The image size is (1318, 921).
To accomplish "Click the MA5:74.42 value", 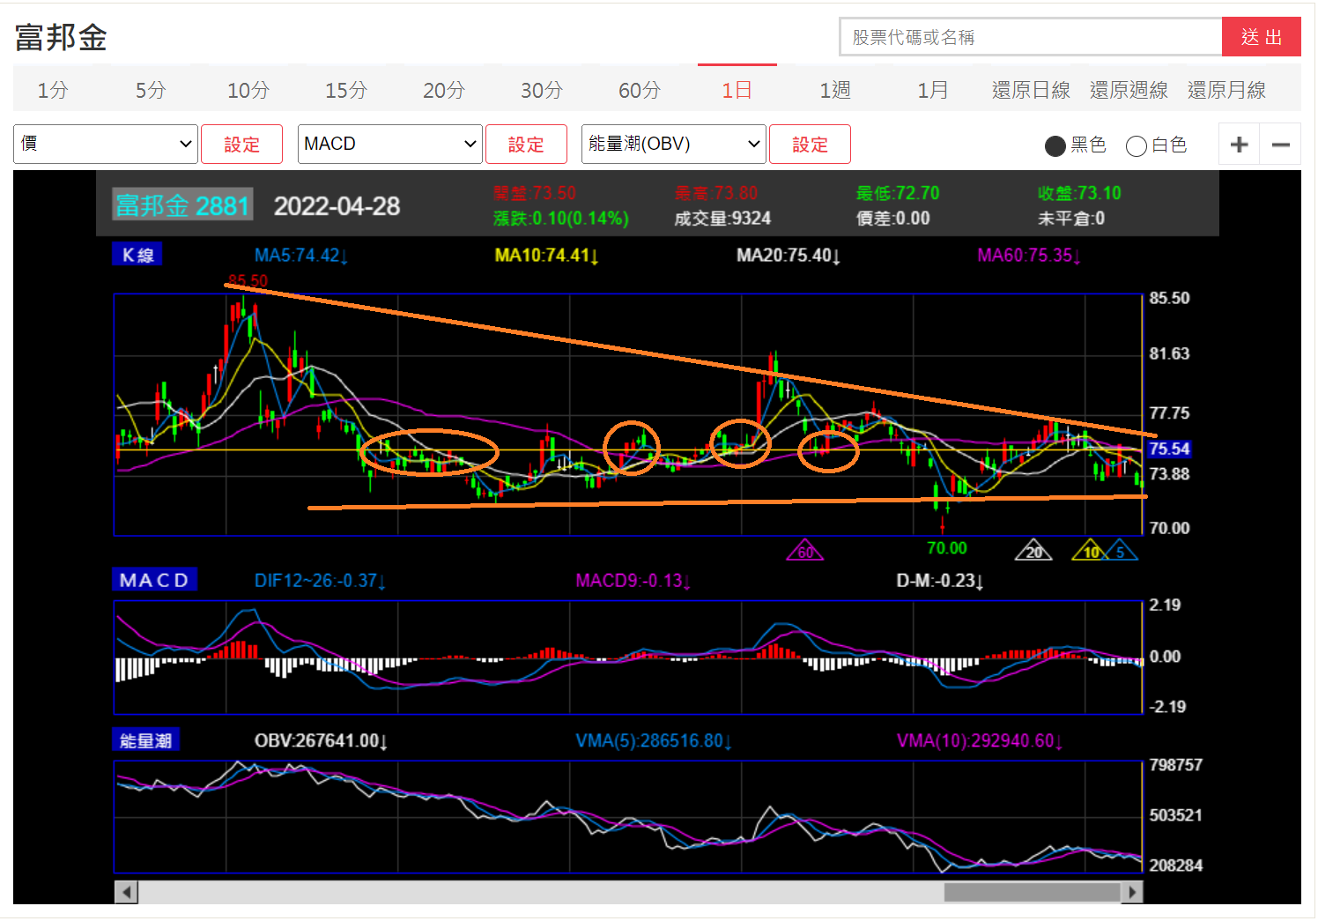I will [x=301, y=256].
